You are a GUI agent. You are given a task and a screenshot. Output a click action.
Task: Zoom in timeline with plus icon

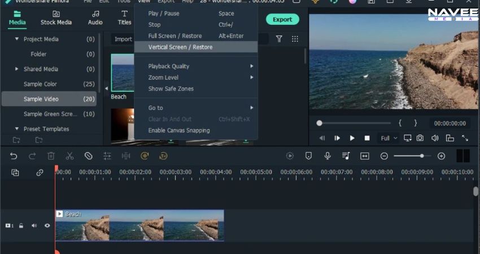(x=441, y=156)
